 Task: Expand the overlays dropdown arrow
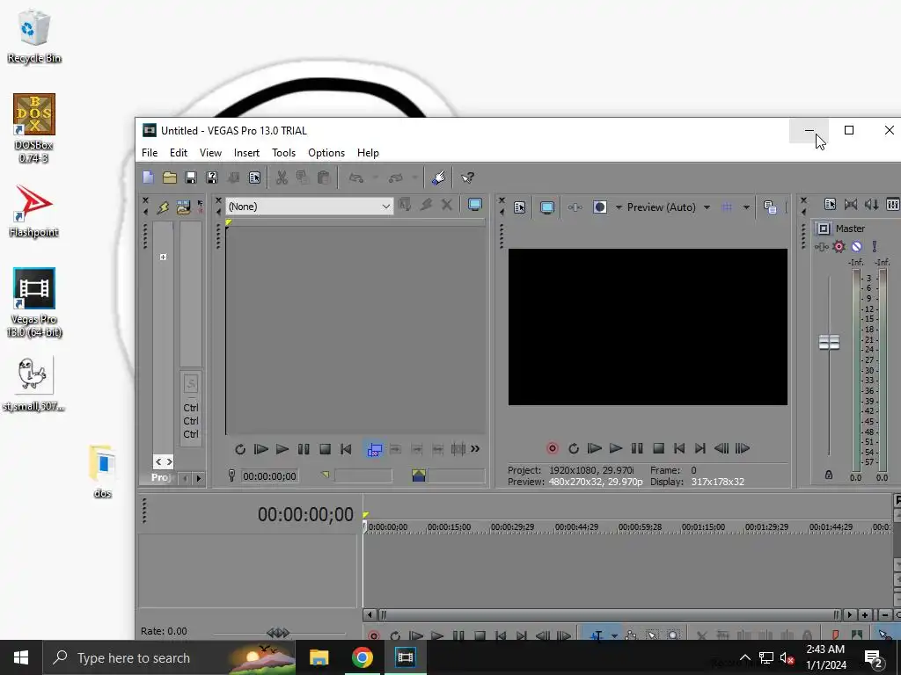746,207
